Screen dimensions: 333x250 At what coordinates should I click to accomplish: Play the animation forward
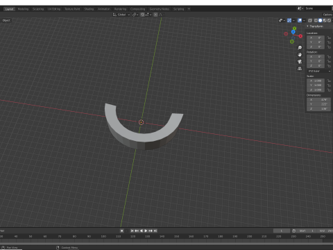(x=146, y=231)
